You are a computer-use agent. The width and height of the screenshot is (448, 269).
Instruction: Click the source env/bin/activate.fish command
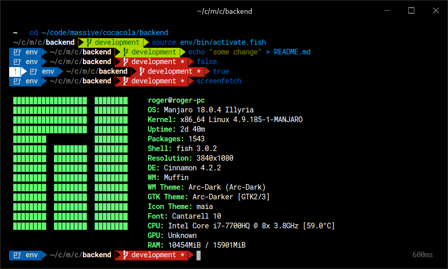point(209,42)
